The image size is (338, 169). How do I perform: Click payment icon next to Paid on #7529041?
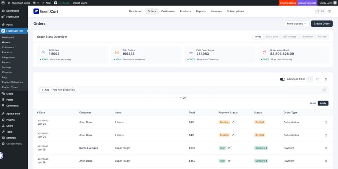(x=229, y=148)
